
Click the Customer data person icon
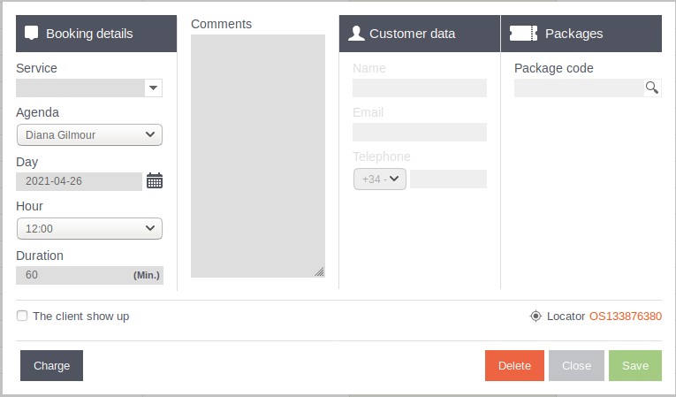pos(356,34)
